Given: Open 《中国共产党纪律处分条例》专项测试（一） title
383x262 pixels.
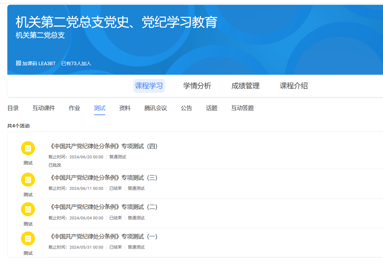Looking at the screenshot, I should coord(104,236).
